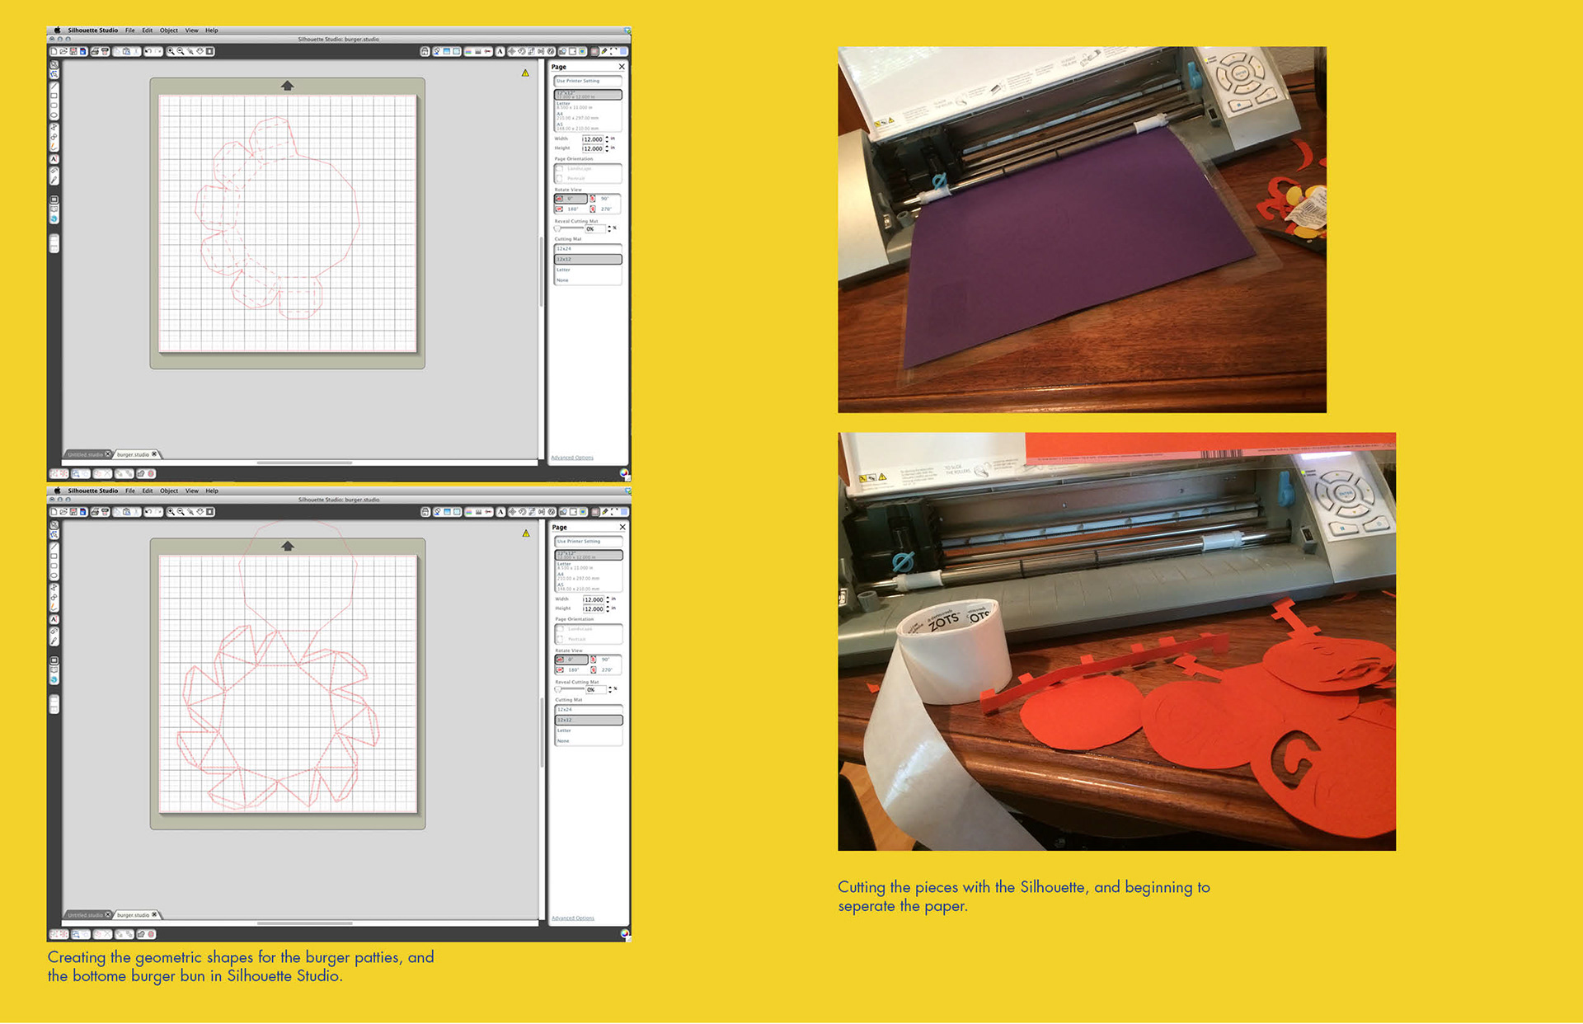Select the text tool in top window's left toolbar
The width and height of the screenshot is (1583, 1024).
54,159
